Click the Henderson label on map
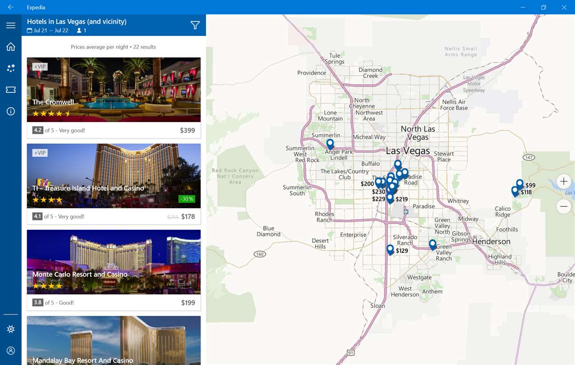The height and width of the screenshot is (365, 575). [x=491, y=242]
